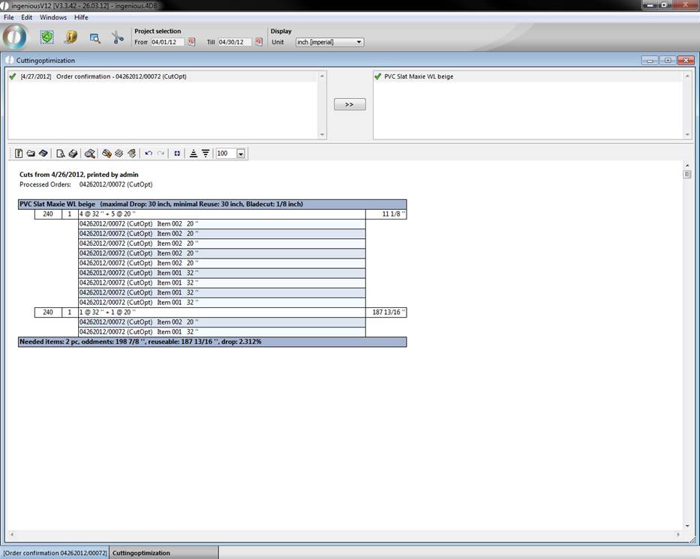
Task: Click the green shield icon in top toolbar
Action: [x=47, y=37]
